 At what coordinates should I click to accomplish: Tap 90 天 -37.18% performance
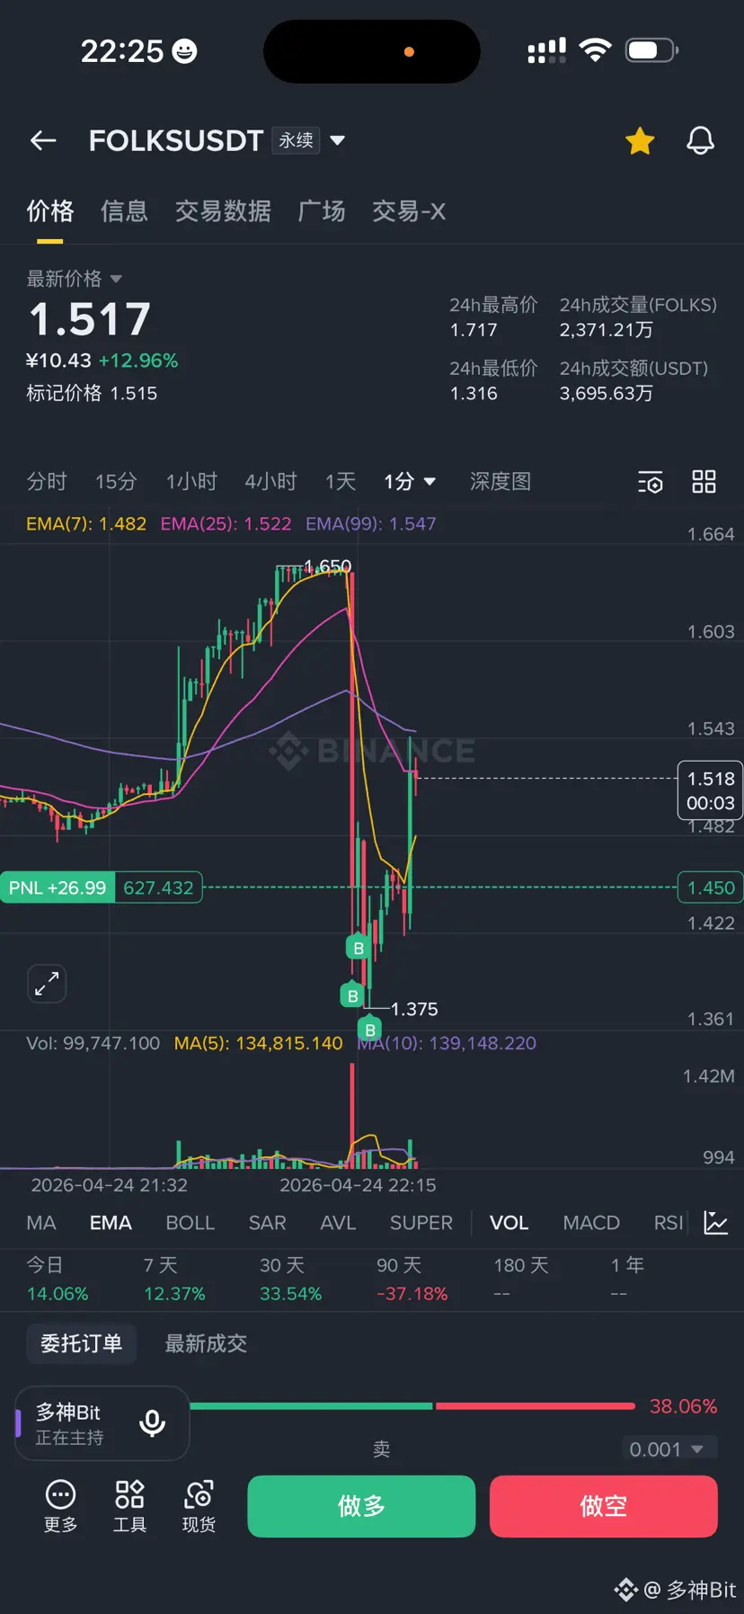[x=412, y=1279]
